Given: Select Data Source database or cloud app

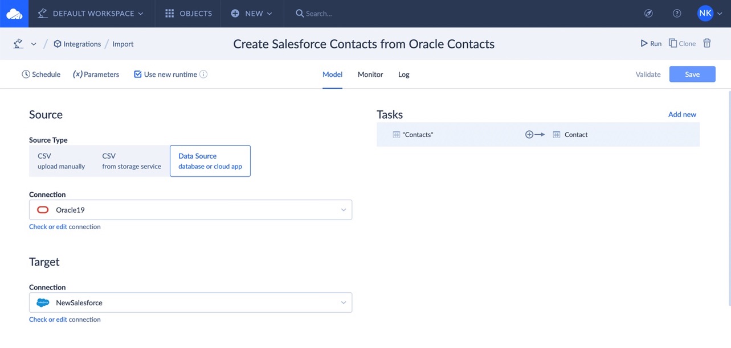Looking at the screenshot, I should [x=210, y=161].
